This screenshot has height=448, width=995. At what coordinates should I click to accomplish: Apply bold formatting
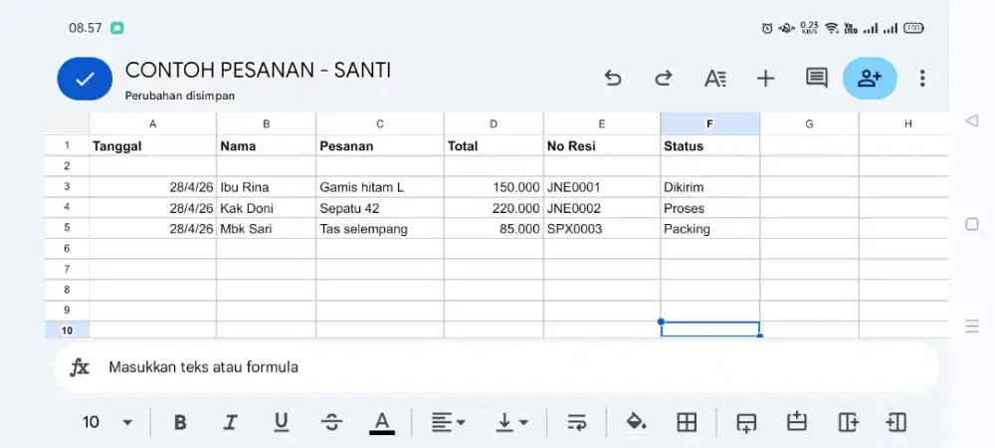click(x=180, y=423)
